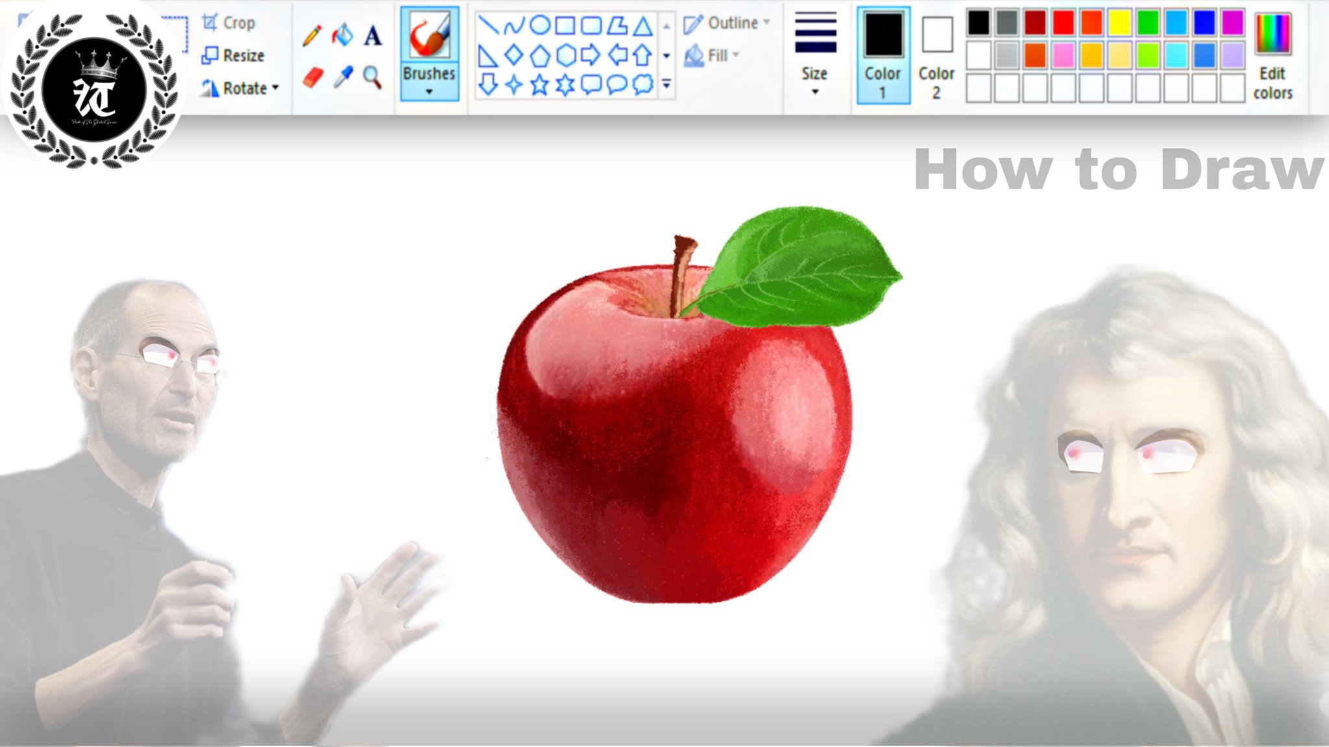Expand the shapes gallery more button
This screenshot has height=747, width=1329.
[x=666, y=84]
